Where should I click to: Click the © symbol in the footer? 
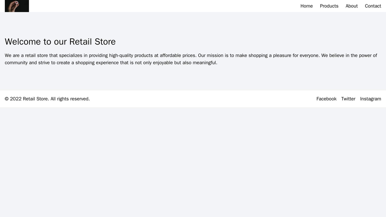pos(7,99)
